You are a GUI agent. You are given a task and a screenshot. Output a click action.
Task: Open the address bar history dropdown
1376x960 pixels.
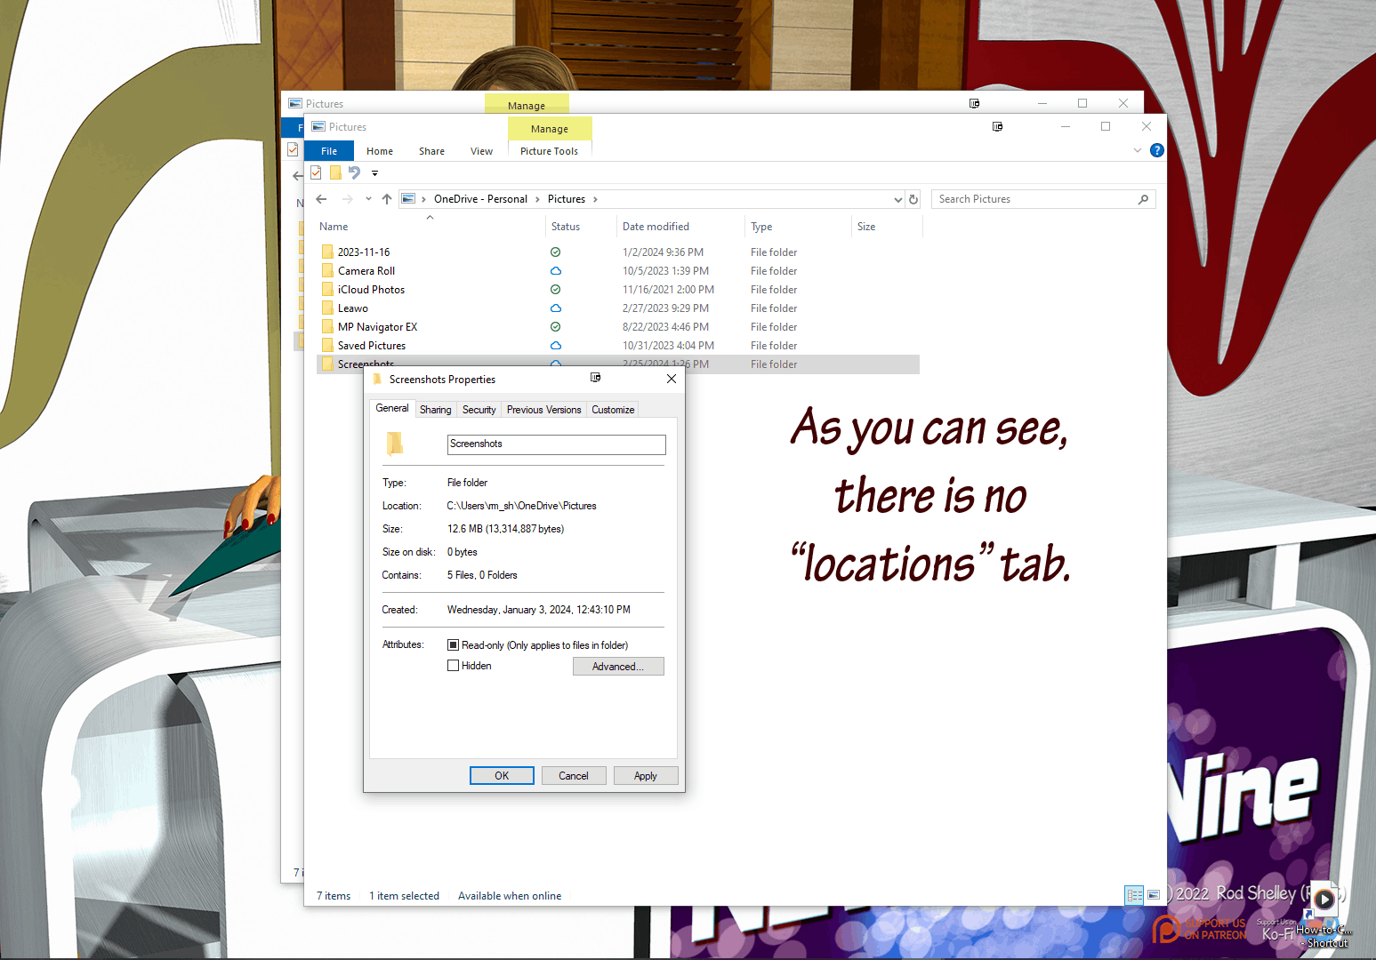coord(897,199)
